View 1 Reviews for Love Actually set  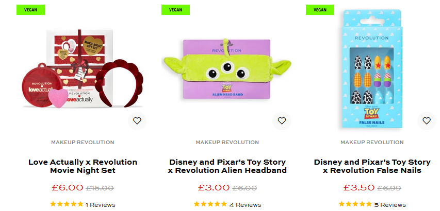(x=100, y=205)
